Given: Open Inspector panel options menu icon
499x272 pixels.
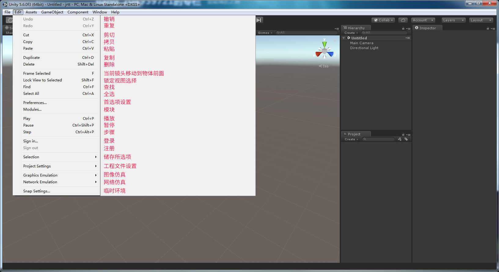Looking at the screenshot, I should click(493, 28).
